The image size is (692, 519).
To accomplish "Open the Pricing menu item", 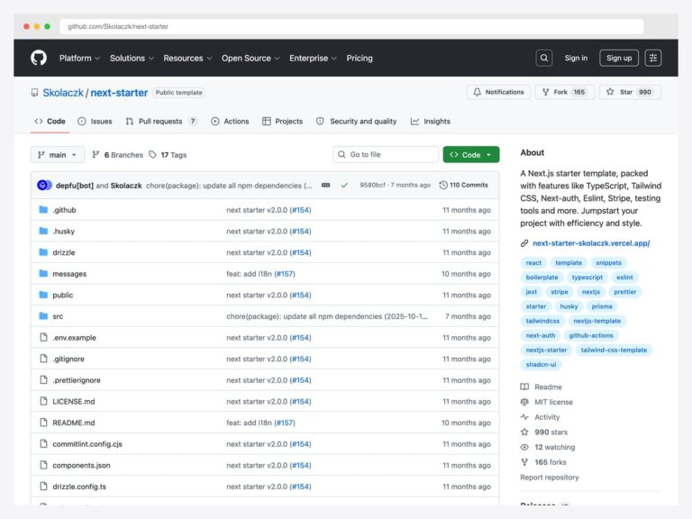I will [x=360, y=58].
